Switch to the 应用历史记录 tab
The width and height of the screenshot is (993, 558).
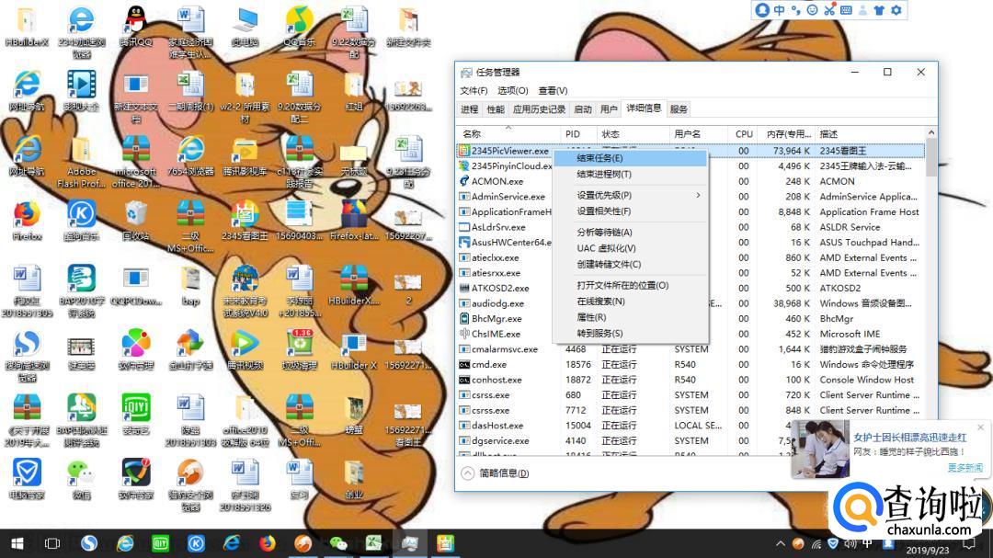point(539,109)
